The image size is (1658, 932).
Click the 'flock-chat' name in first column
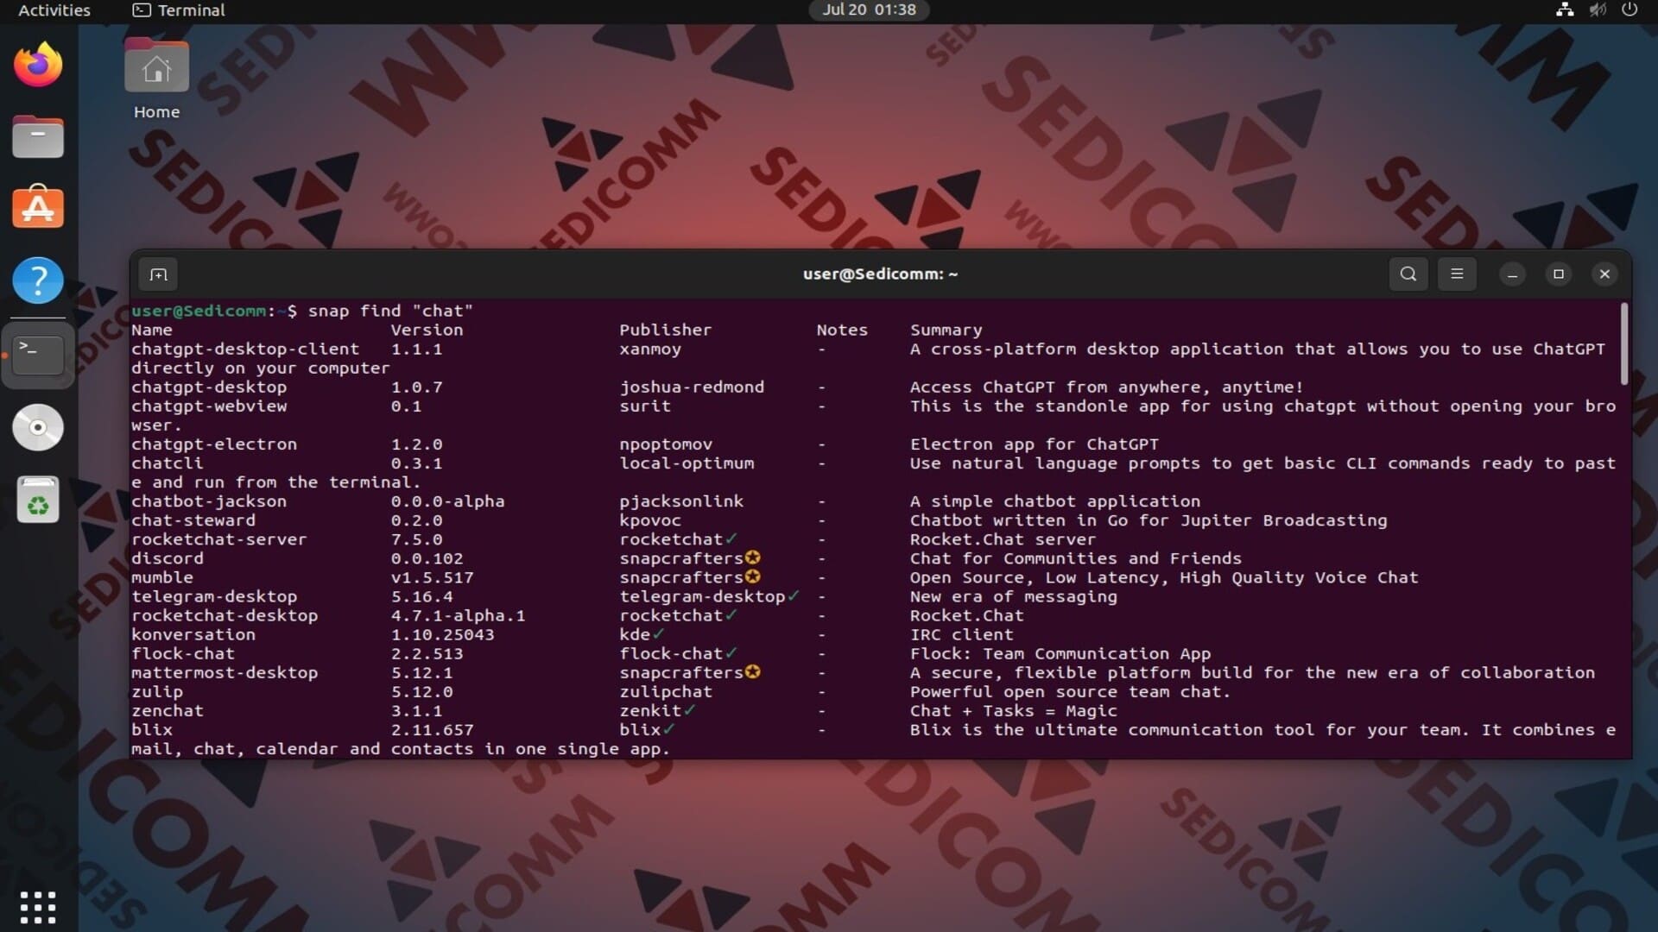(x=183, y=653)
